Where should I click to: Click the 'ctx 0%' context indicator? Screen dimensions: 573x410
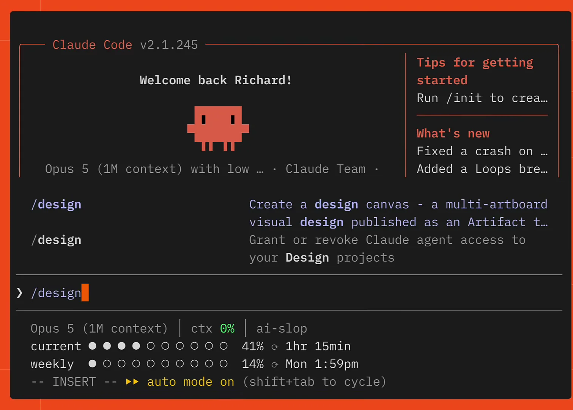click(213, 328)
